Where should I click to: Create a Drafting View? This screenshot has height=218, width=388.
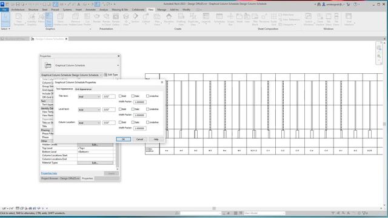tap(181, 19)
